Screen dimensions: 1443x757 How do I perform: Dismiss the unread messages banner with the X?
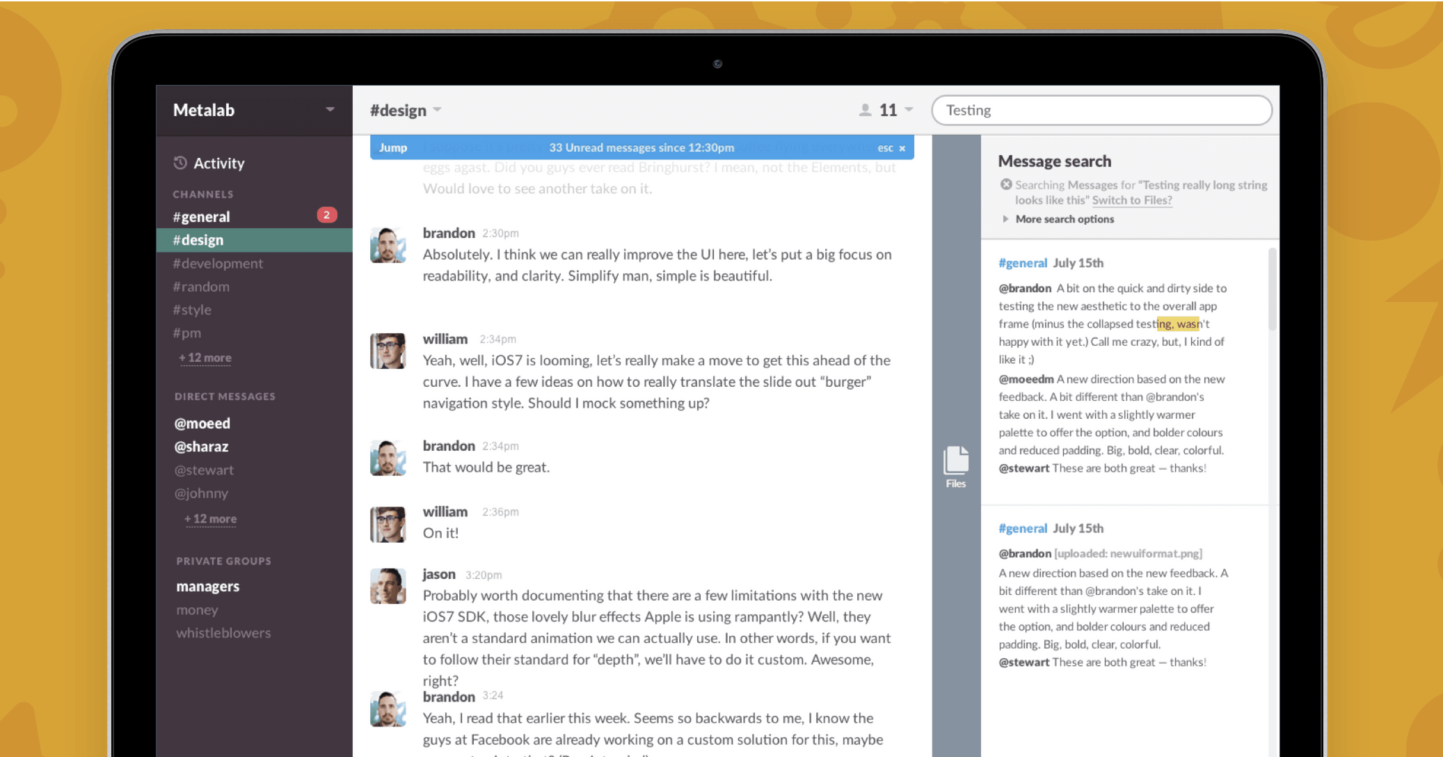[x=902, y=148]
